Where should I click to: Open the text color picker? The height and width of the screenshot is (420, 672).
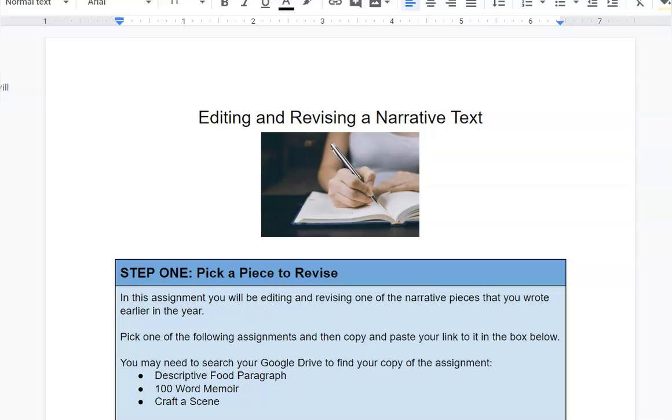point(286,4)
